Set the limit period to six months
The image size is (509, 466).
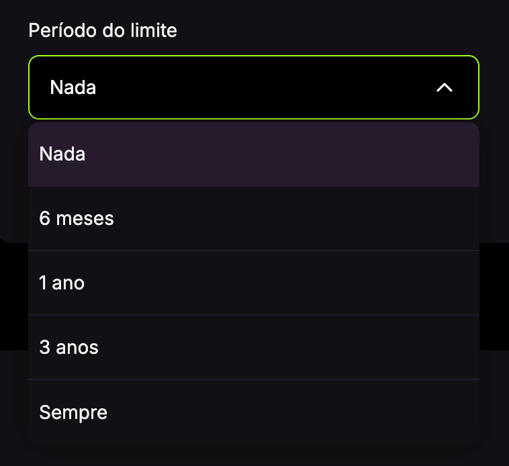(254, 219)
